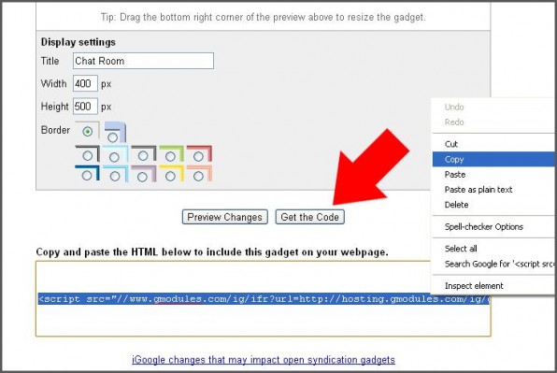
Task: Open iGoogle changes syndication gadgets link
Action: tap(264, 360)
